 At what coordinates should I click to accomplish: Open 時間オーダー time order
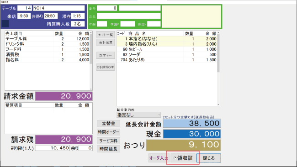coord(108,132)
